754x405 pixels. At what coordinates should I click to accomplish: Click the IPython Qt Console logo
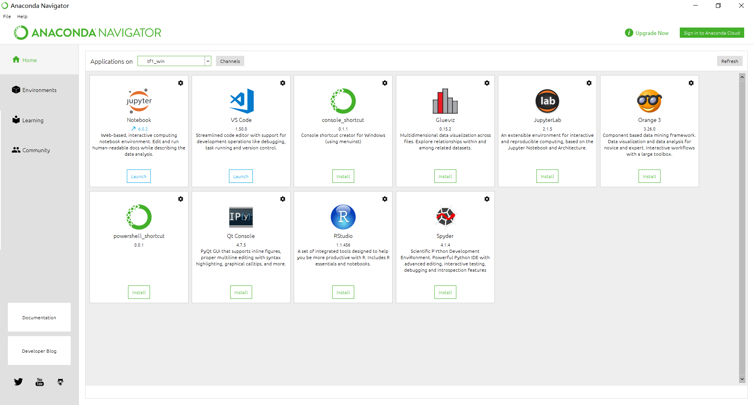(241, 217)
